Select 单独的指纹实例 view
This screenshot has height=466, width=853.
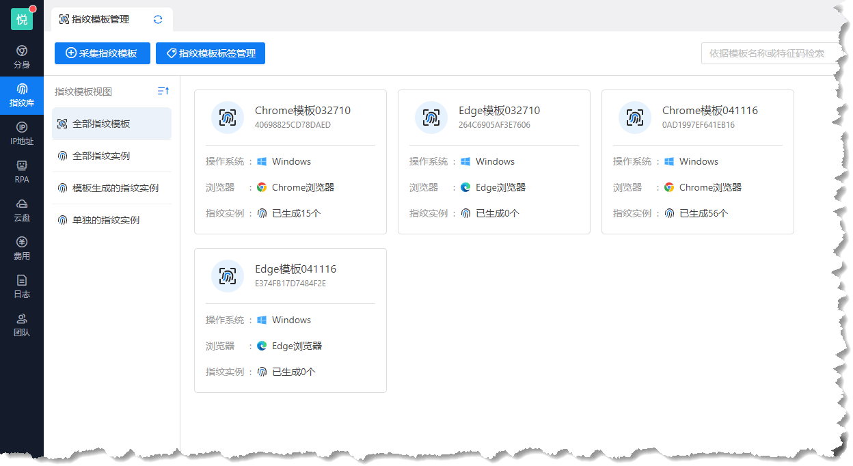pos(112,220)
